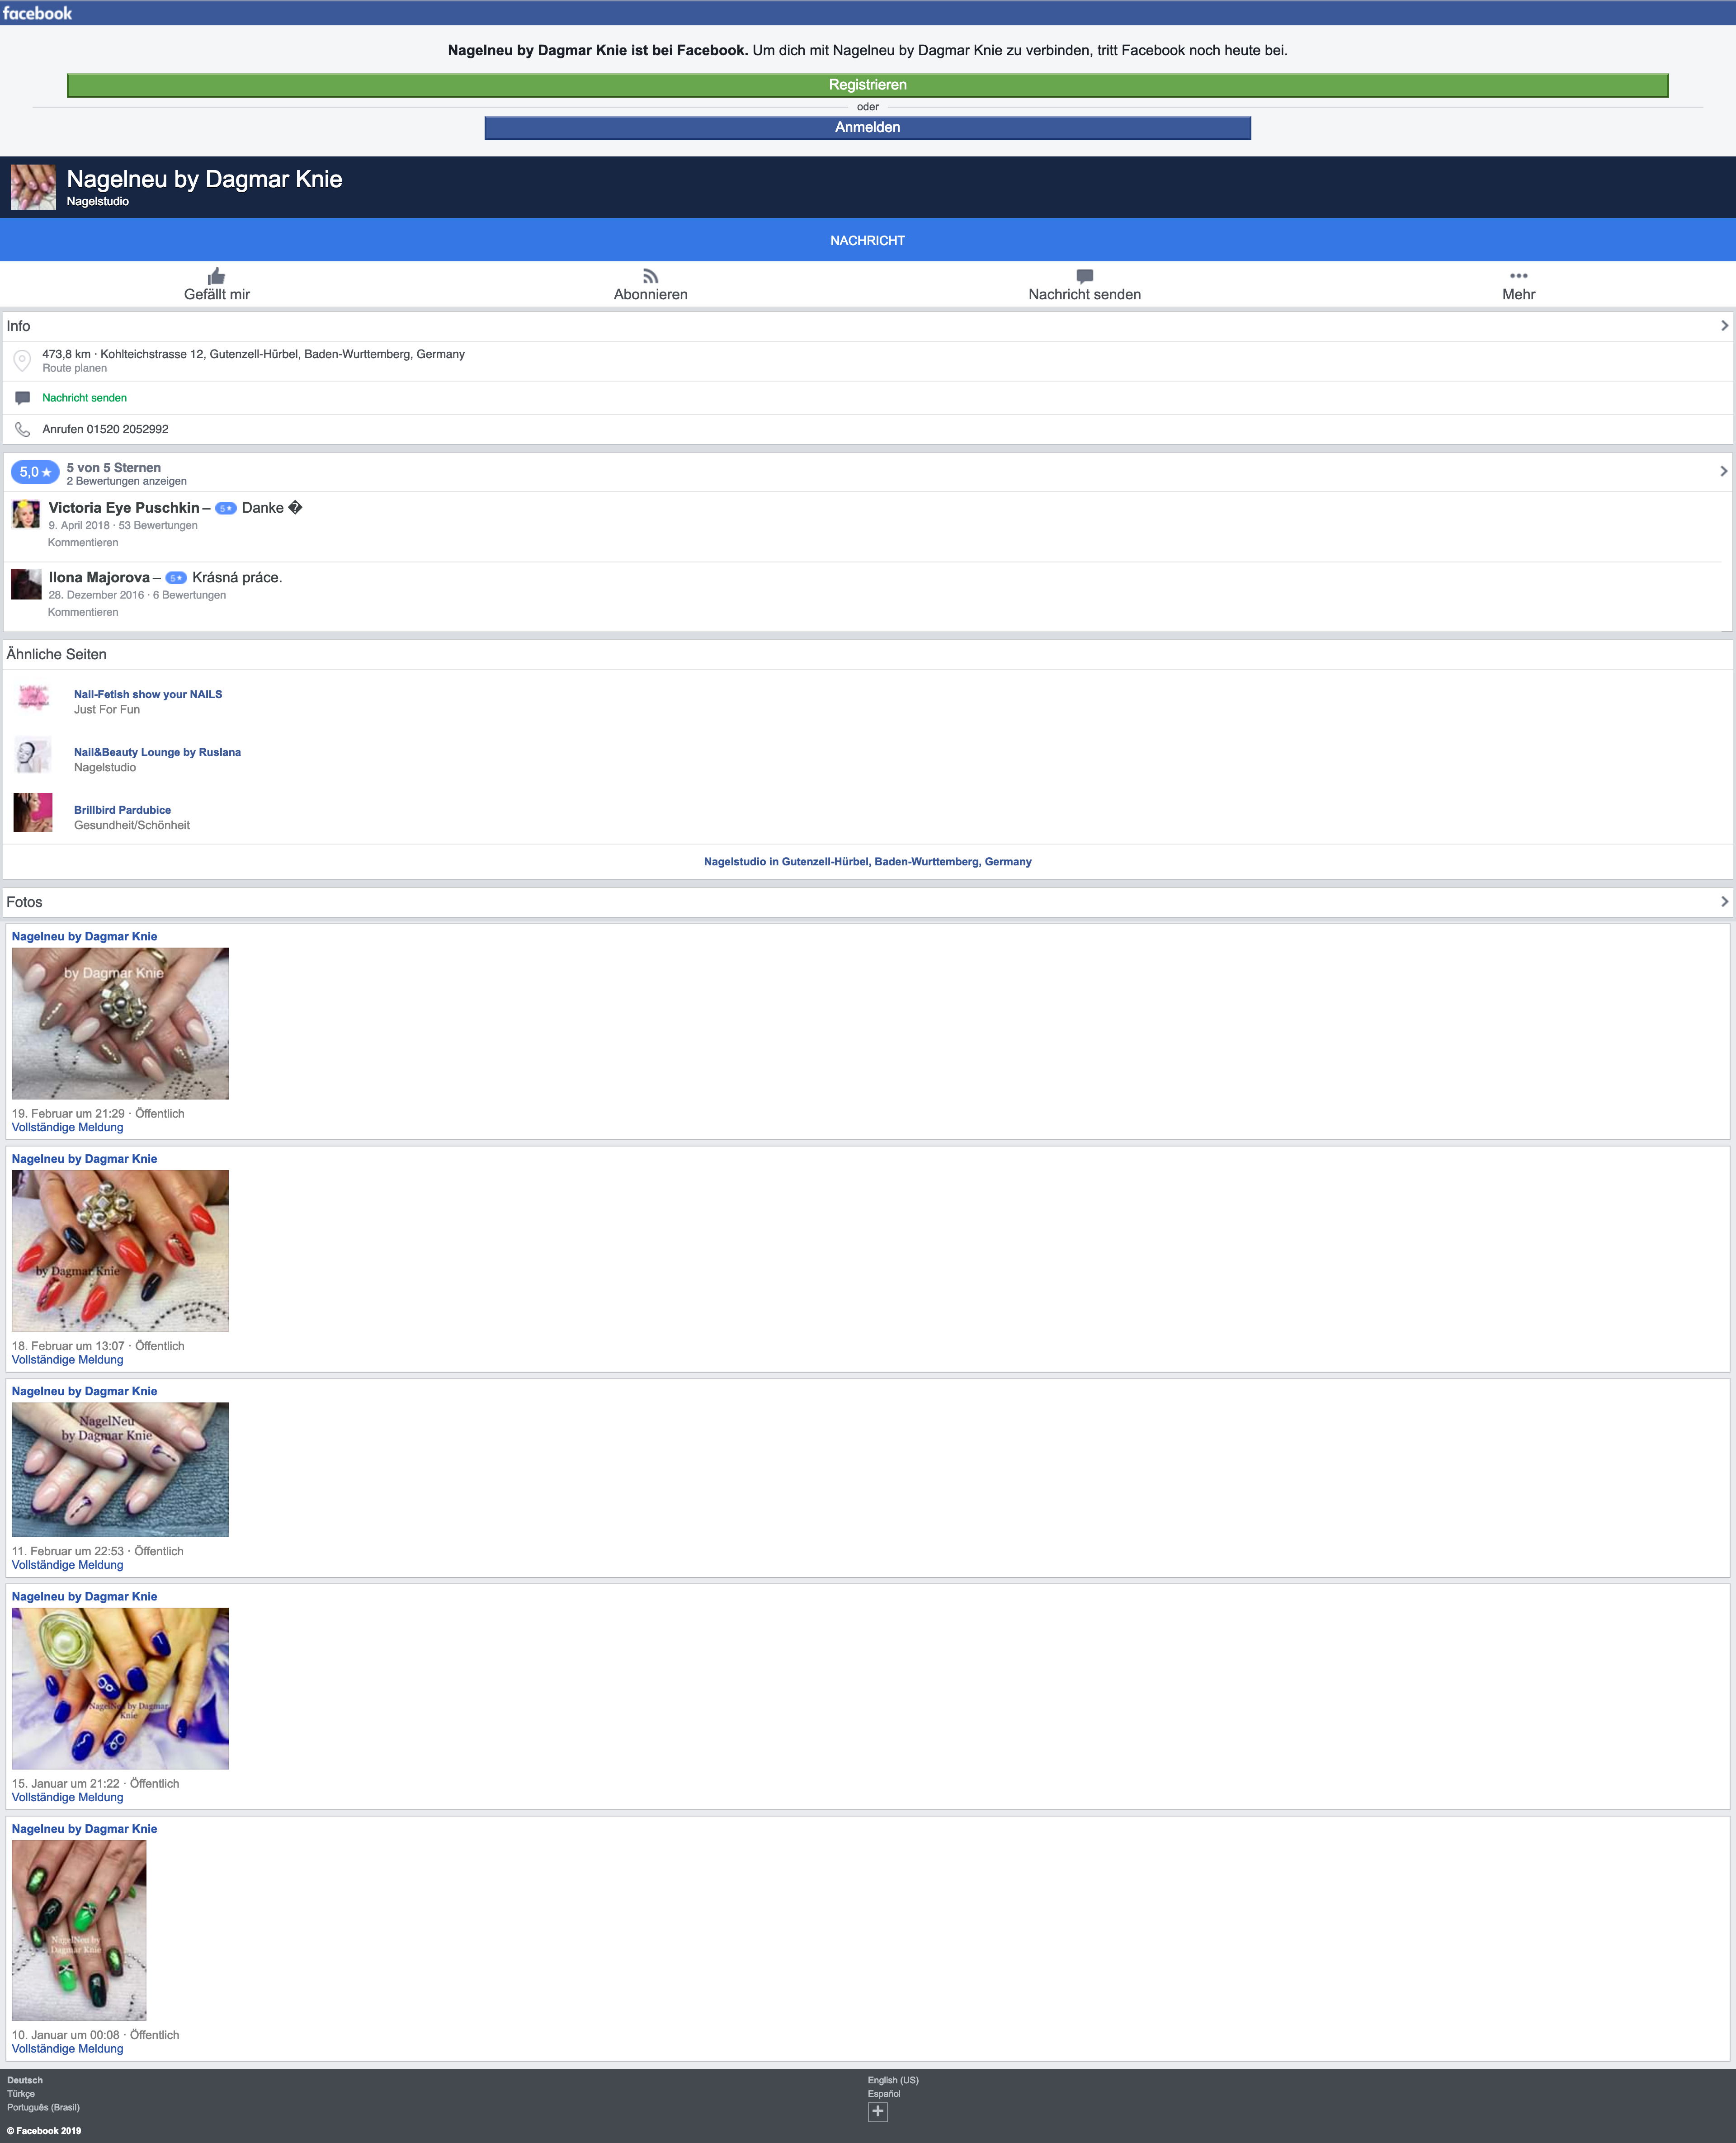Click the NACHRICHT bar

[x=867, y=240]
